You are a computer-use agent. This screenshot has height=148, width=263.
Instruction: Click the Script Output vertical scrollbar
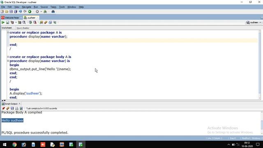coord(261,123)
